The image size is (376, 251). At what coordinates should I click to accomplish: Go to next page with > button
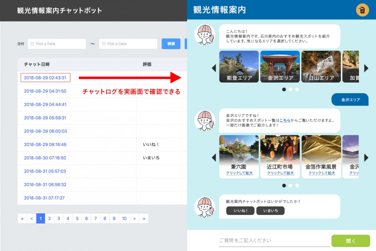point(135,218)
